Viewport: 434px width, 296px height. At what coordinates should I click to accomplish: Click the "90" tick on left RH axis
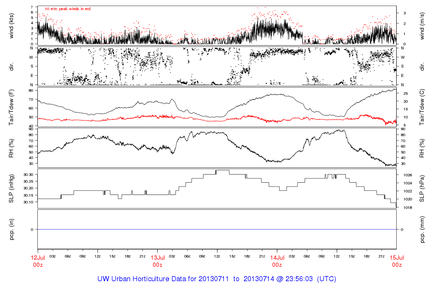coord(31,129)
